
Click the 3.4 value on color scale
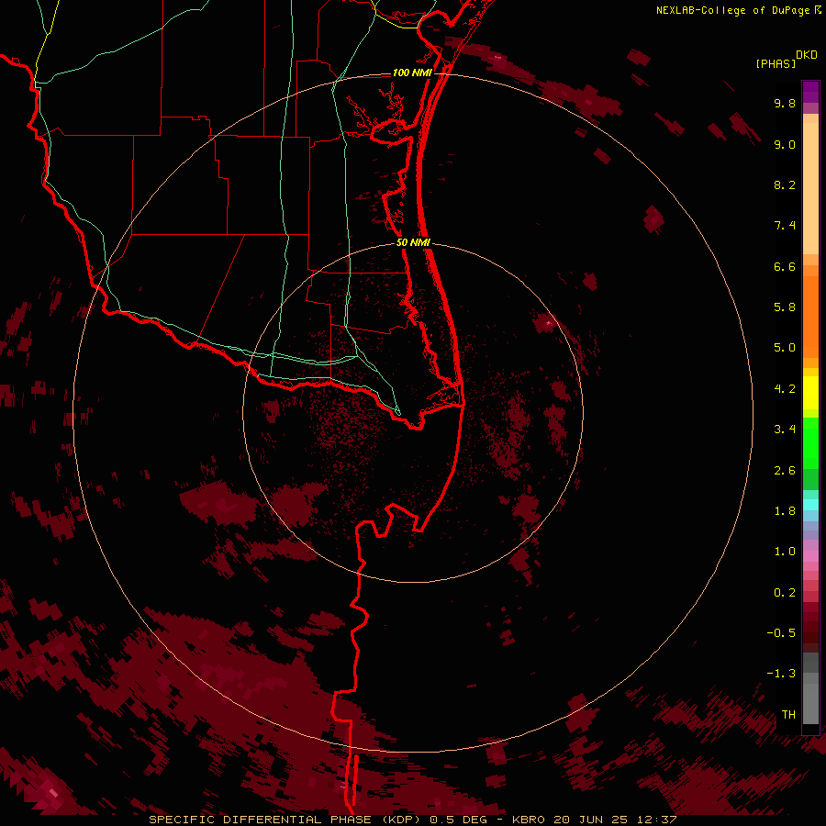[x=785, y=430]
